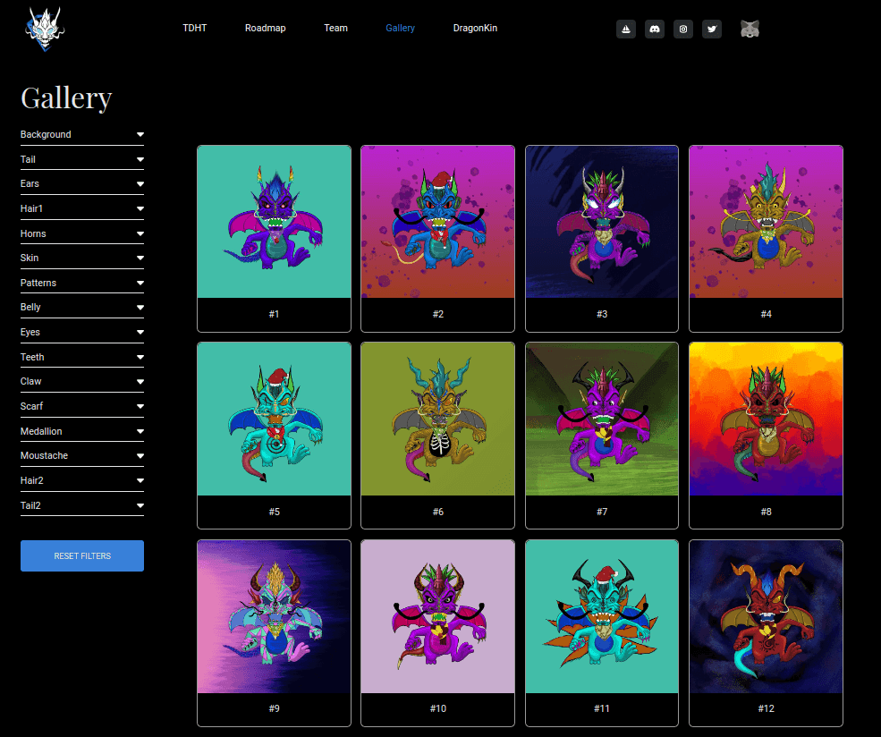Click the TDHT nav link
Image resolution: width=881 pixels, height=737 pixels.
pyautogui.click(x=195, y=28)
